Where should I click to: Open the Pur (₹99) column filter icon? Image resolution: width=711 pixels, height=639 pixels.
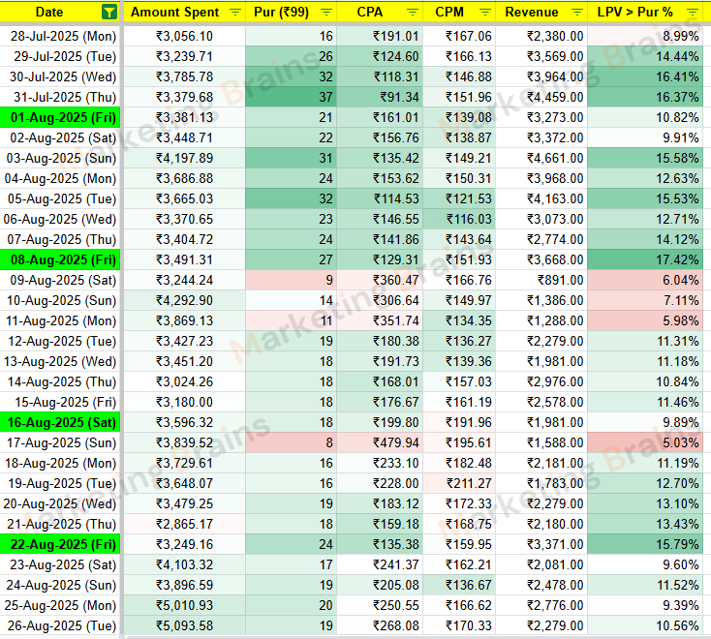click(325, 13)
